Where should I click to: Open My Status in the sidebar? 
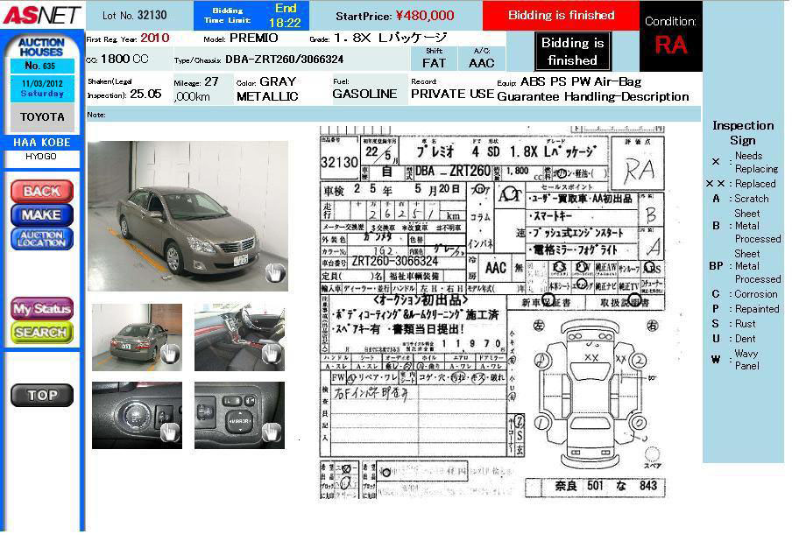point(42,308)
